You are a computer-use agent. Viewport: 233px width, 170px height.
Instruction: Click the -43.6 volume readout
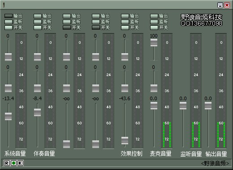(x=125, y=98)
